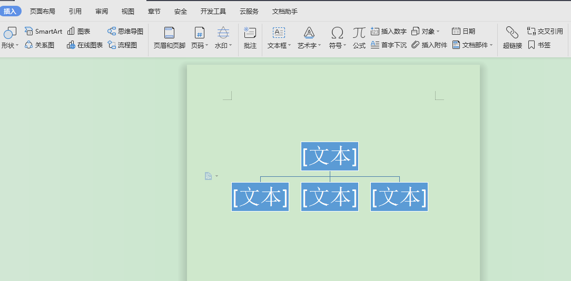571x281 pixels.
Task: Click the Watermark (水印) icon
Action: tap(223, 33)
